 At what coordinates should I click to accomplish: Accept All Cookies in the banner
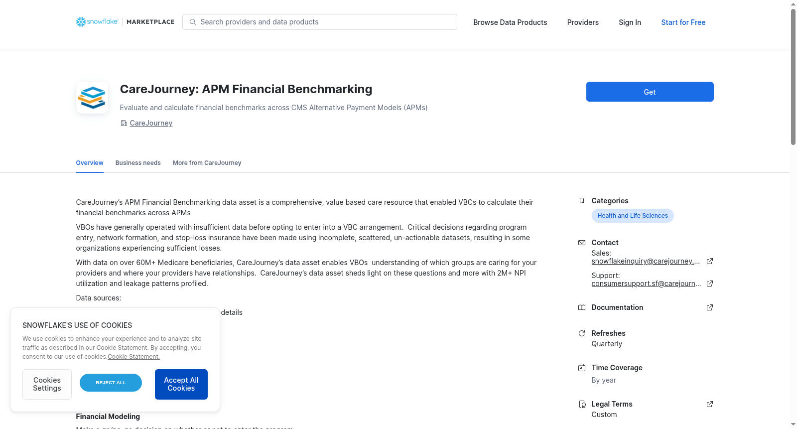(181, 384)
